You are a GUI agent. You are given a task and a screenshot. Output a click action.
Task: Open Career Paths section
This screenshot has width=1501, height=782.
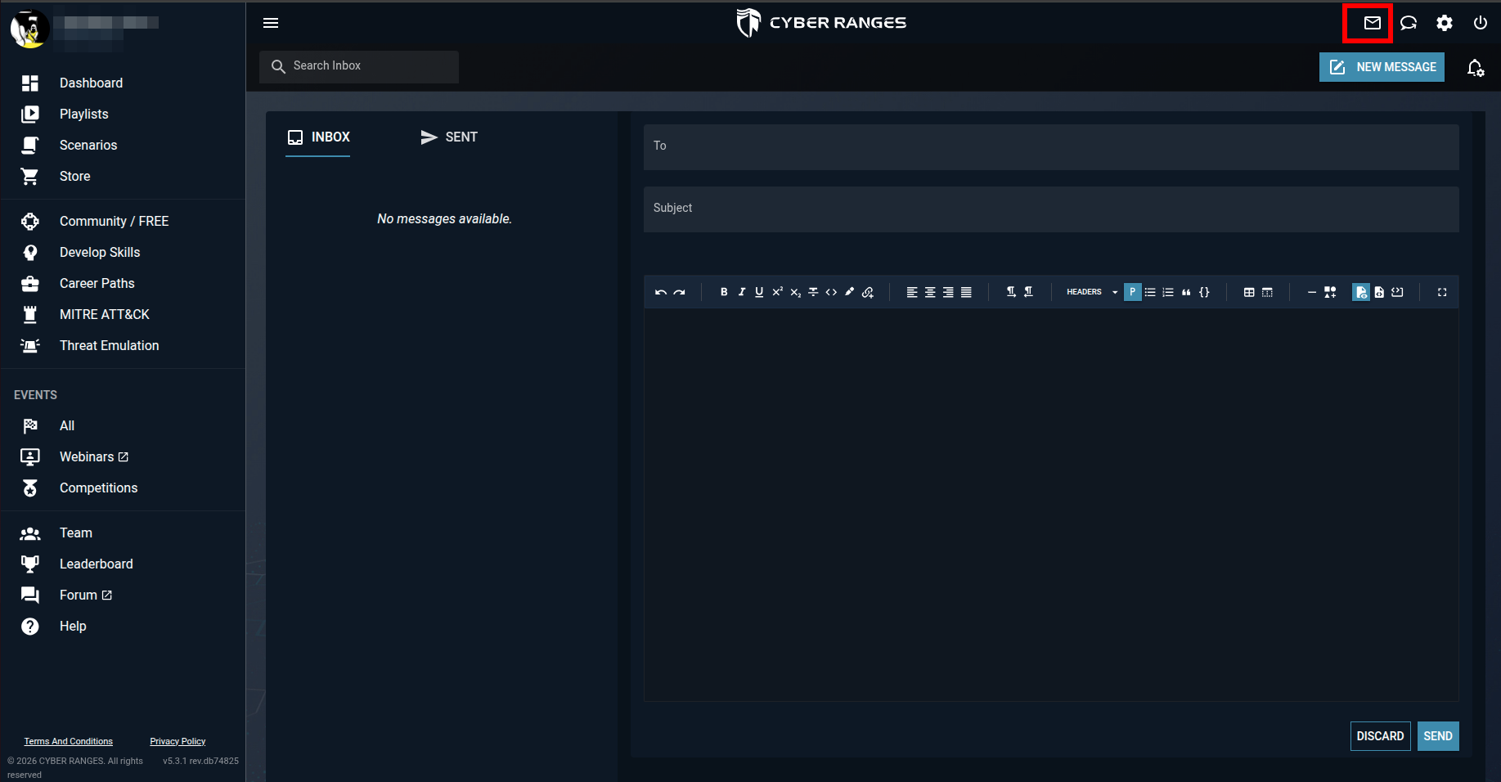[x=97, y=284]
